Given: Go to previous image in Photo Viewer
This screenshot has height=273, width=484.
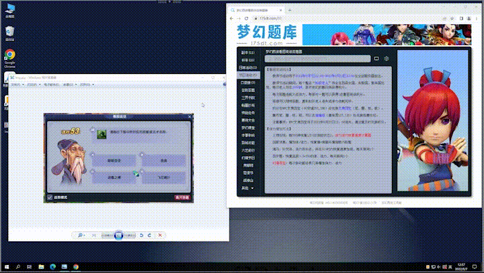Looking at the screenshot, I should click(x=107, y=235).
